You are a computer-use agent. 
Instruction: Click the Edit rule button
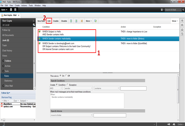click(x=49, y=21)
